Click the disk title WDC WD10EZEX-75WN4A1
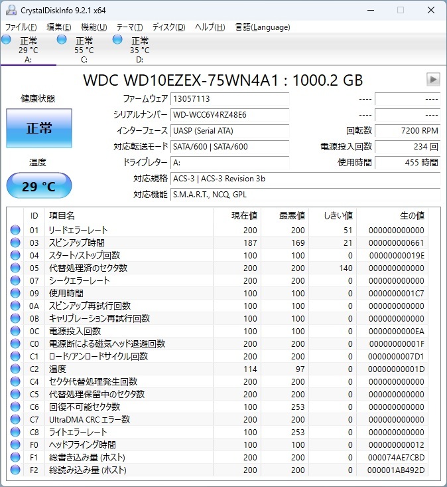447x487 pixels. [181, 80]
